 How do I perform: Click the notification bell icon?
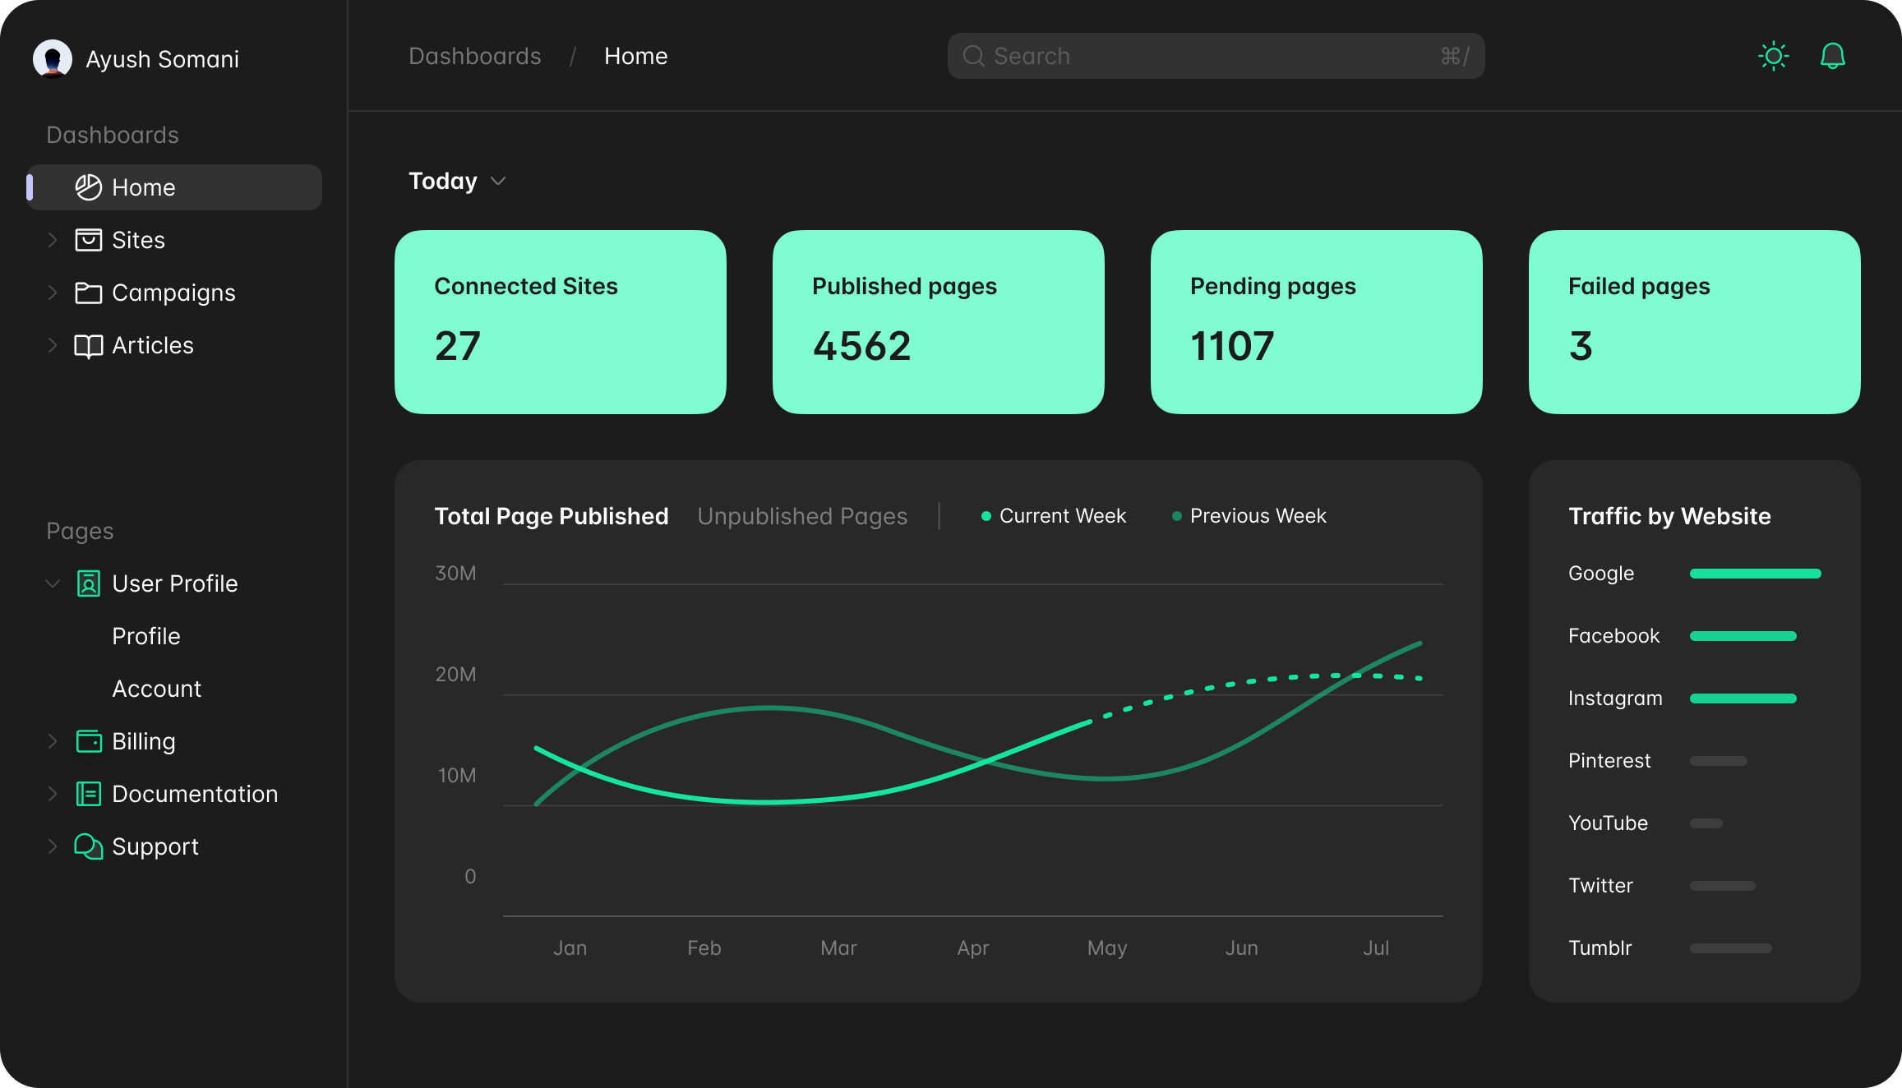tap(1832, 56)
